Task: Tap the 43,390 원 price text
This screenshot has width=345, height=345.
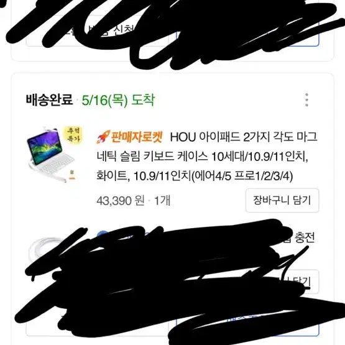Action: [121, 200]
